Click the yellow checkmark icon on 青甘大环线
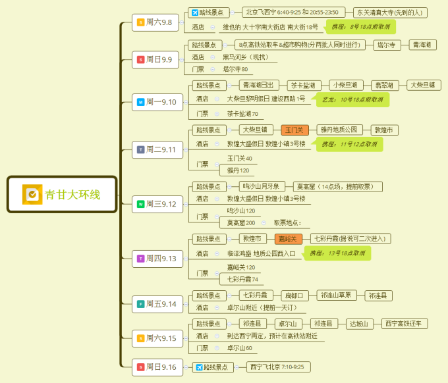 32,194
